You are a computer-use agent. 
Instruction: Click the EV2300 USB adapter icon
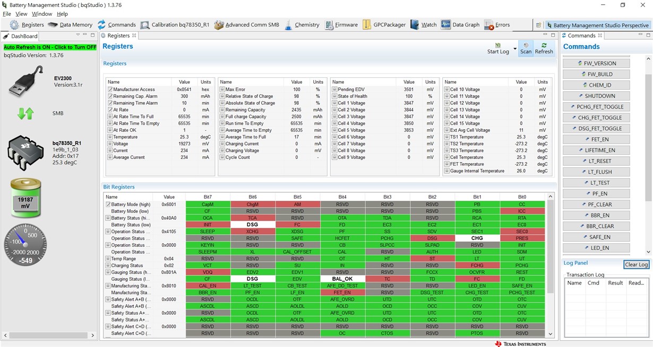tap(24, 82)
